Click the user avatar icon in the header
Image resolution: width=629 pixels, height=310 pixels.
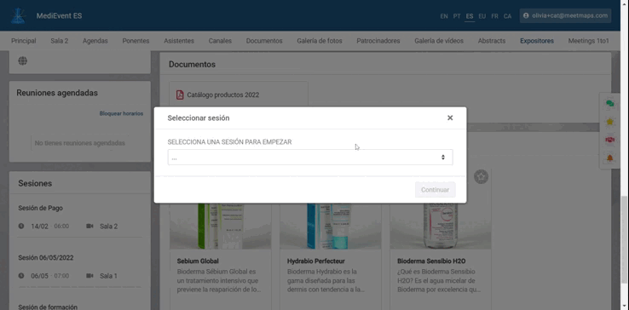coord(526,15)
